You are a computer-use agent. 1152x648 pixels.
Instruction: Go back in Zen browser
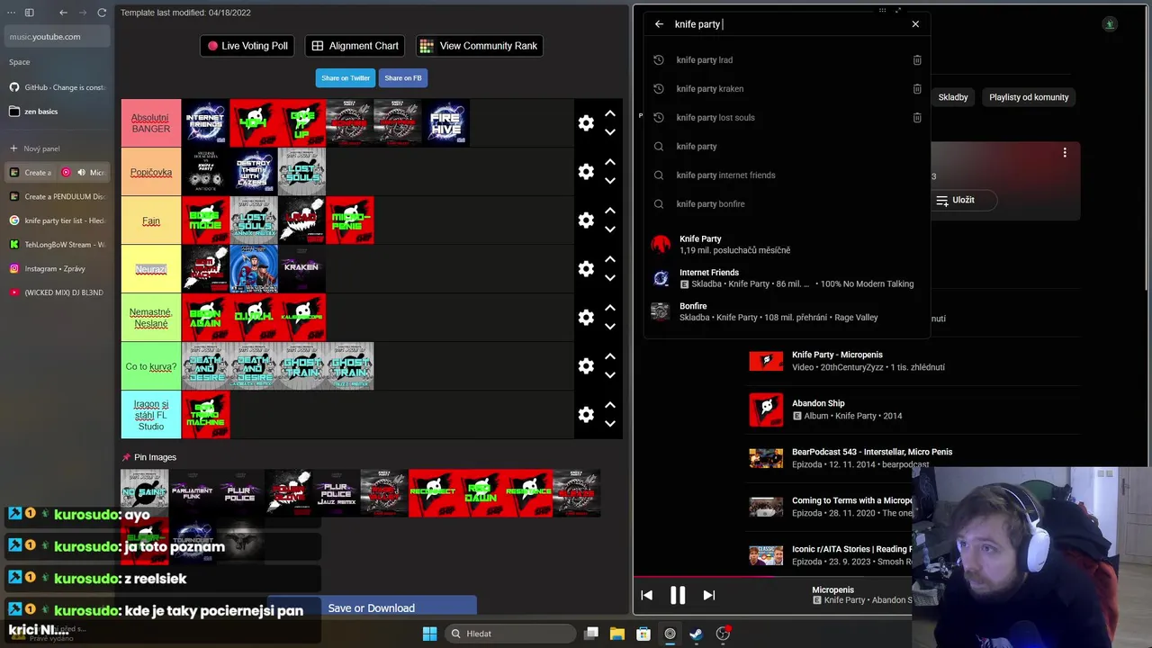(x=63, y=13)
